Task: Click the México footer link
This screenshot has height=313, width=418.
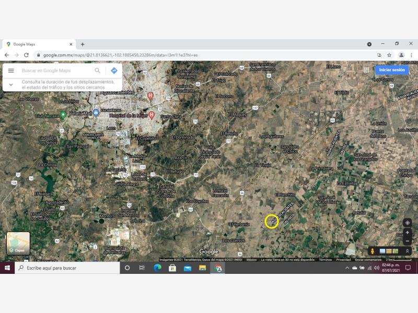Action: coord(251,259)
